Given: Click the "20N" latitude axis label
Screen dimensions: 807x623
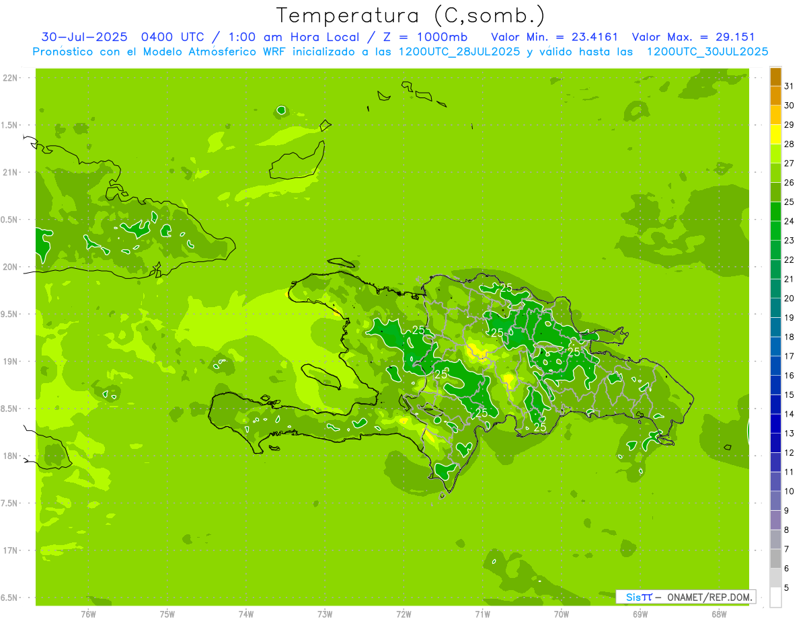Looking at the screenshot, I should pyautogui.click(x=10, y=267).
